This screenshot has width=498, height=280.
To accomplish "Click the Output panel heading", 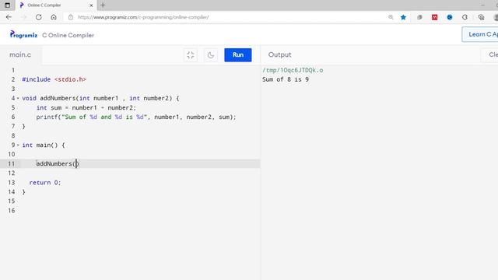I will (x=279, y=54).
